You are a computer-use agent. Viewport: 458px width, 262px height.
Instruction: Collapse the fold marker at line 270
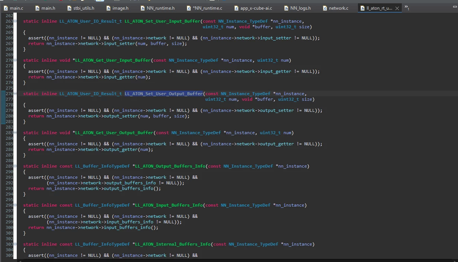pyautogui.click(x=15, y=60)
